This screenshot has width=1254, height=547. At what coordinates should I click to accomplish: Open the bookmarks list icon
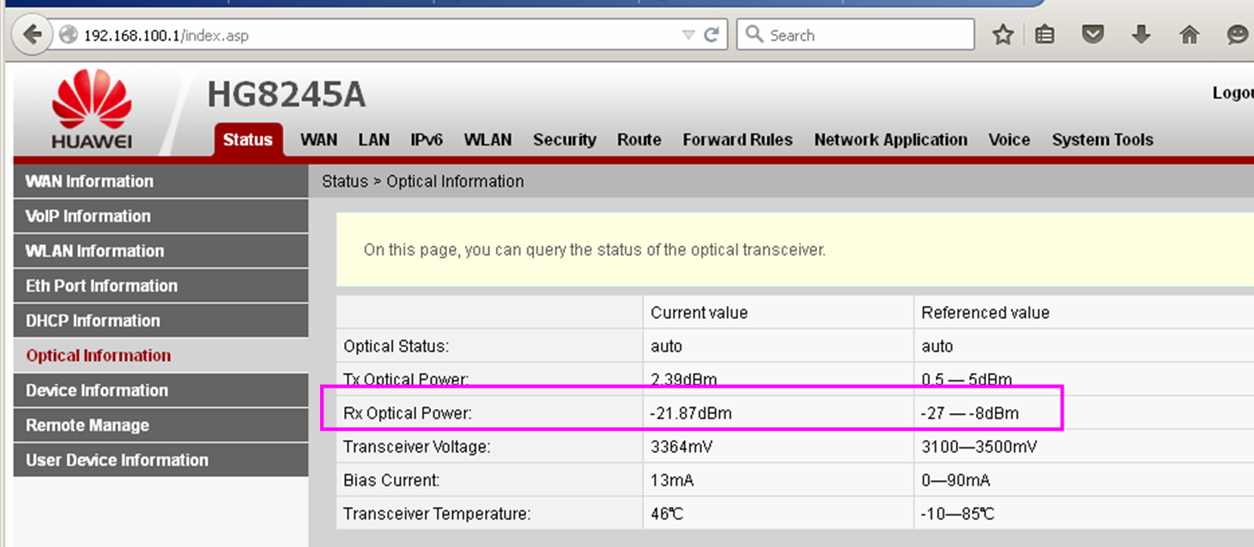click(1045, 35)
